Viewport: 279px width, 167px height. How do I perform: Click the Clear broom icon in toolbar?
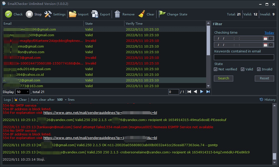(x=142, y=14)
